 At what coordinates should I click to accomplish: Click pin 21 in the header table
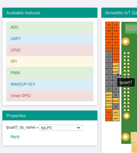(109, 83)
